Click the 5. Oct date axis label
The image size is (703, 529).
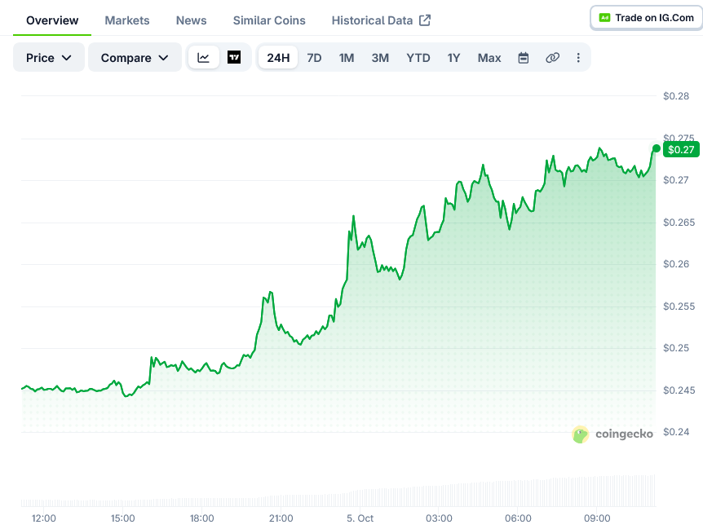point(360,518)
